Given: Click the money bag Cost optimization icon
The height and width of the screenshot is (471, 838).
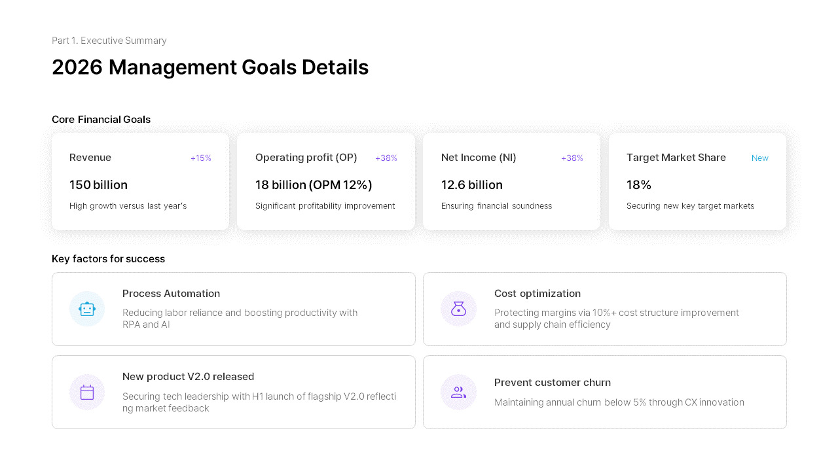Looking at the screenshot, I should (458, 309).
